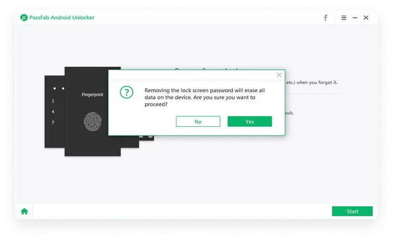Minimize the PassFab window

point(355,18)
